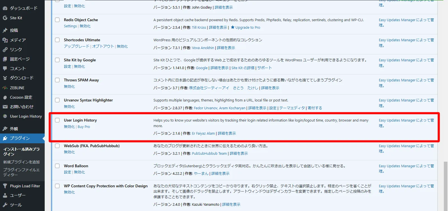Open the インストール済みプラグイン submenu item
This screenshot has width=448, height=211.
[x=22, y=152]
